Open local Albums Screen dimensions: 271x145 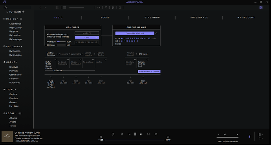[x=13, y=118]
